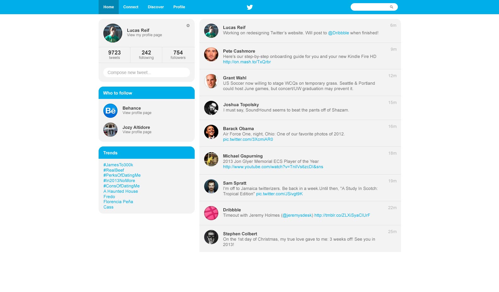Click the Trends panel header

tap(146, 153)
